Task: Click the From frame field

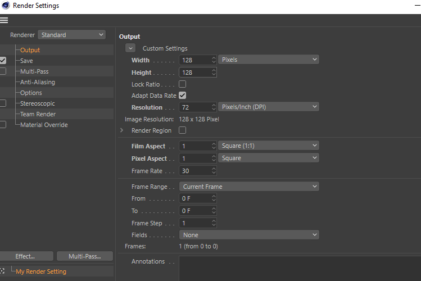Action: [x=195, y=198]
